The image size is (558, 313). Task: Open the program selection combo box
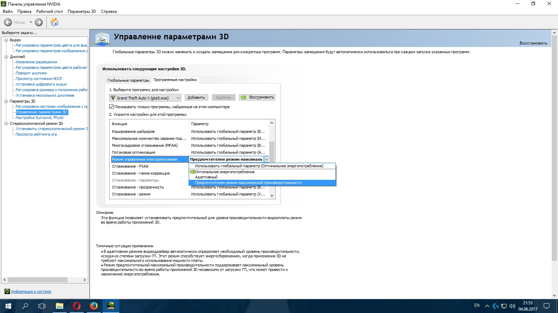pyautogui.click(x=145, y=98)
